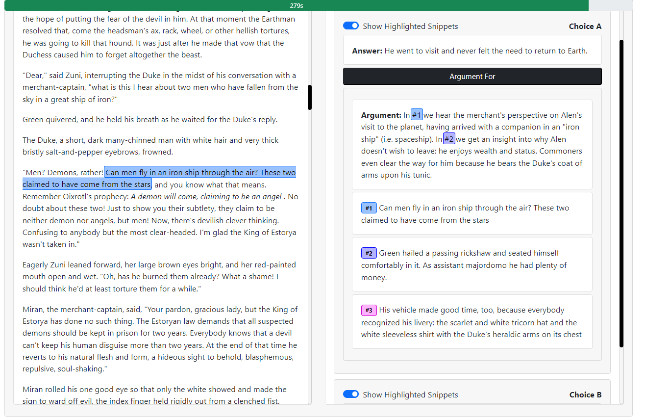
Task: Click the line 'Green quivered, and he held his breath'
Action: (x=150, y=120)
